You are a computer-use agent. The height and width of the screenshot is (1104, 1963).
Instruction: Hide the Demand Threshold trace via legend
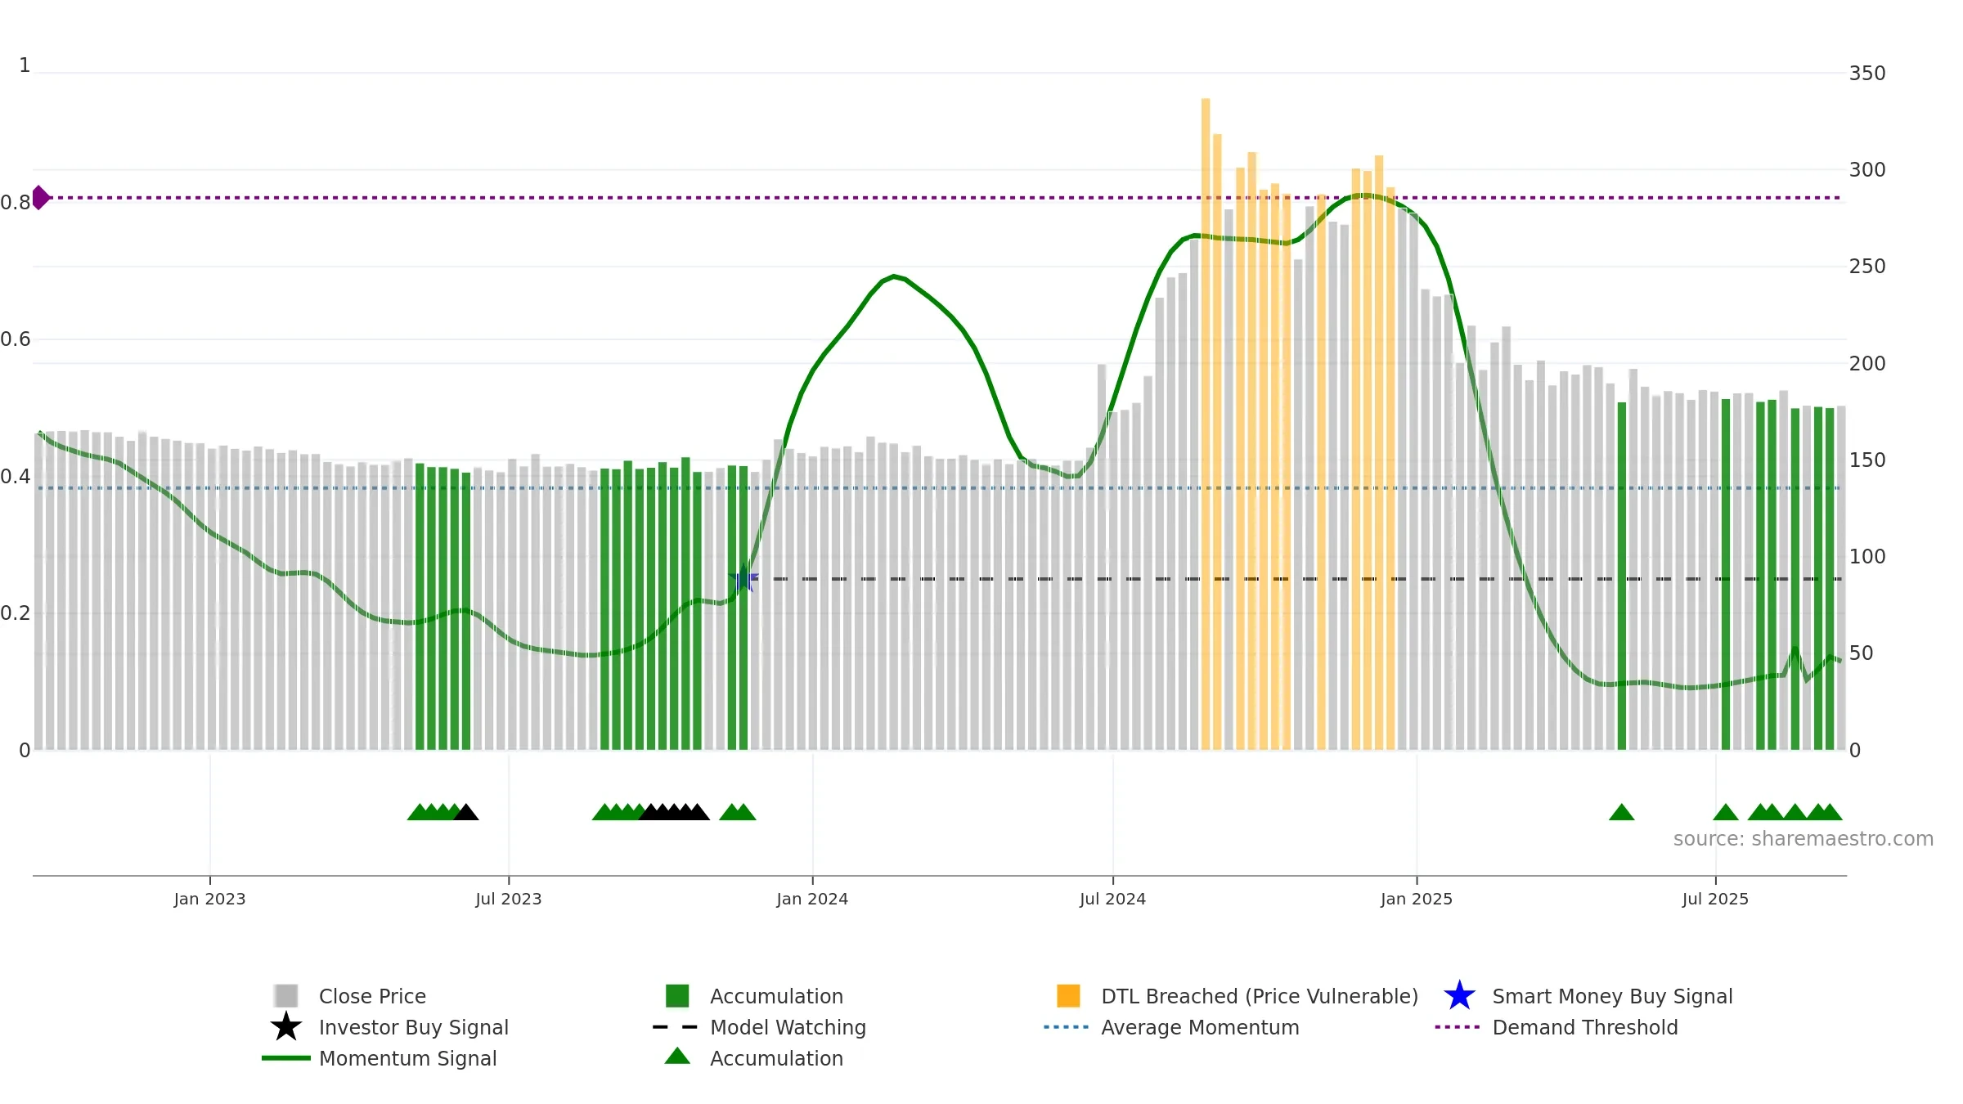[x=1584, y=1027]
